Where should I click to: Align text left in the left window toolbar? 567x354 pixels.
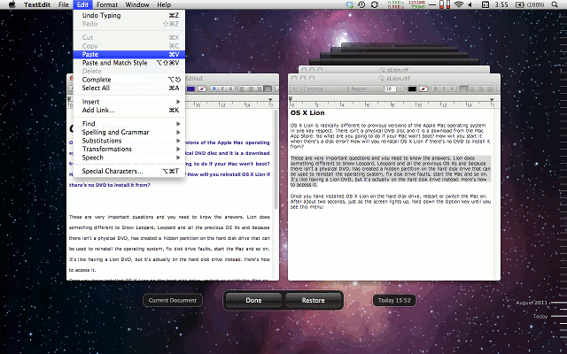[243, 88]
